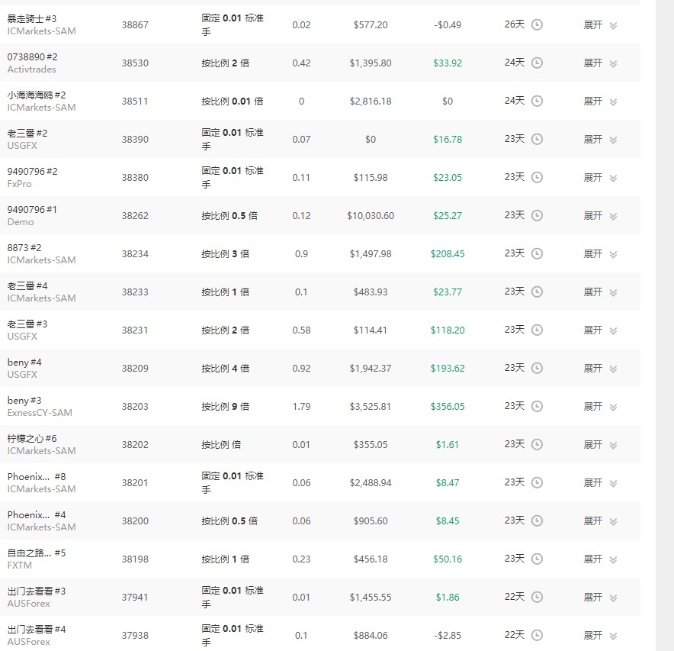The height and width of the screenshot is (651, 674).
Task: Click 展开 in row 38202
Action: pyautogui.click(x=592, y=444)
